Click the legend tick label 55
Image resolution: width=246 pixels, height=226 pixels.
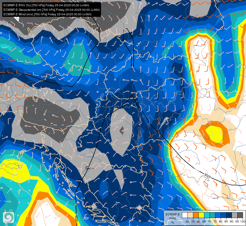pos(193,221)
